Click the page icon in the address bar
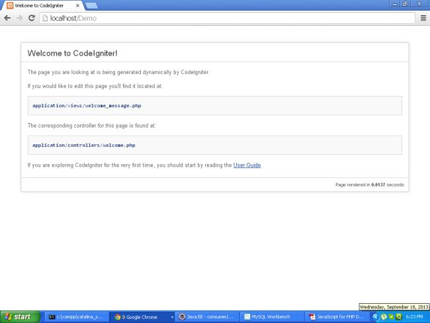Viewport: 430px width, 323px height. [45, 18]
